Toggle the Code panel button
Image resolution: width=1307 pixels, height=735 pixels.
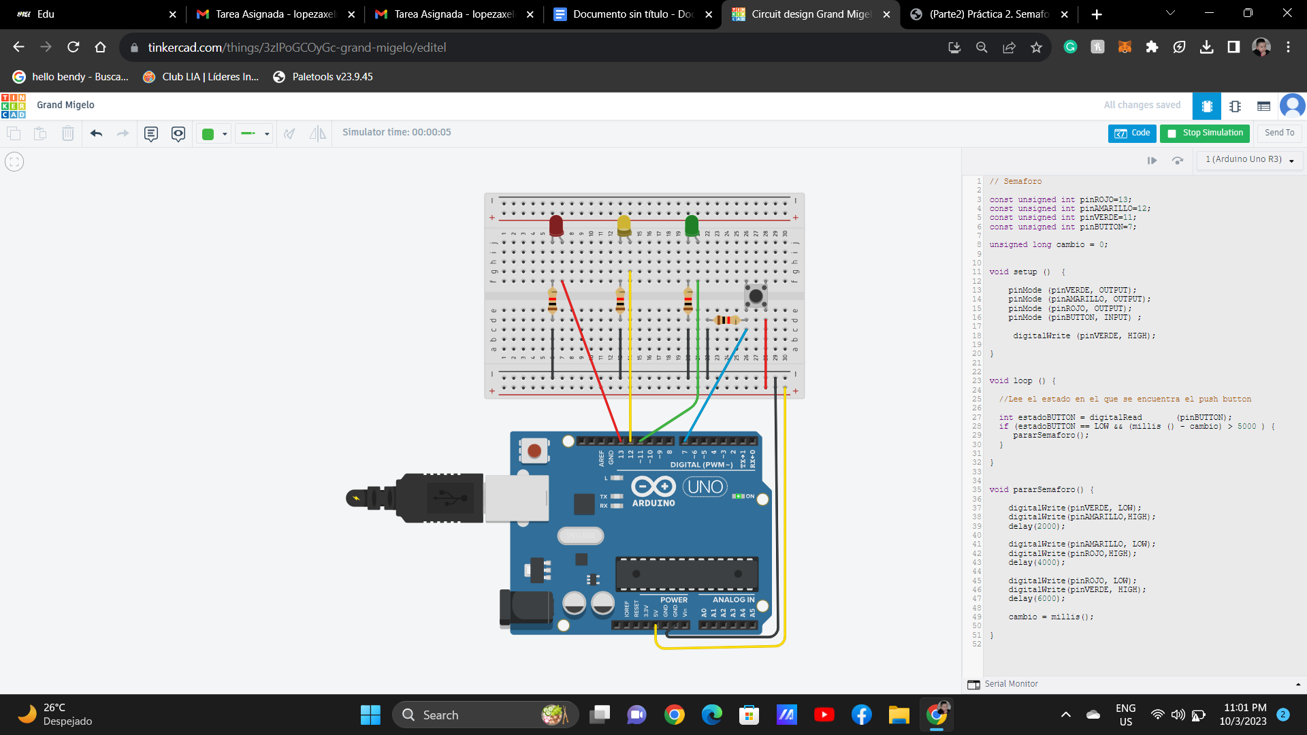coord(1131,133)
